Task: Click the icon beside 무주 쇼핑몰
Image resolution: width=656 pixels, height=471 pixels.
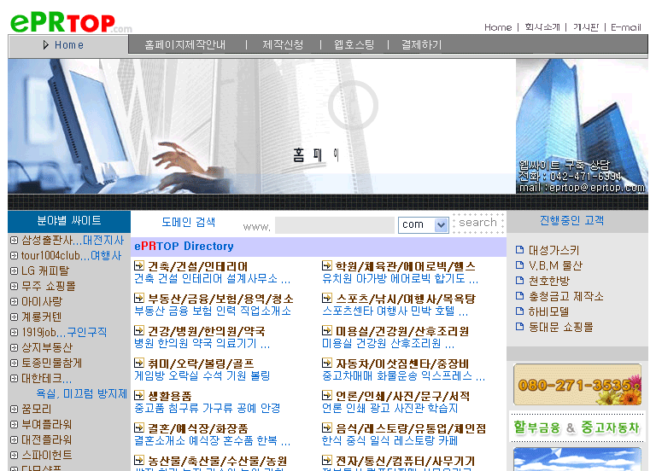Action: 14,287
